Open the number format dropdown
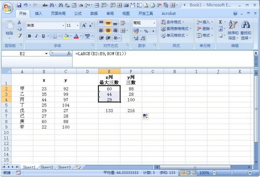Screen dimensions: 260x177 point(154,23)
